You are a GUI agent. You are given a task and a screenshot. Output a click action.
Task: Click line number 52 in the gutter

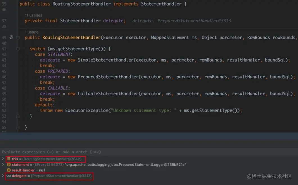(4, 111)
